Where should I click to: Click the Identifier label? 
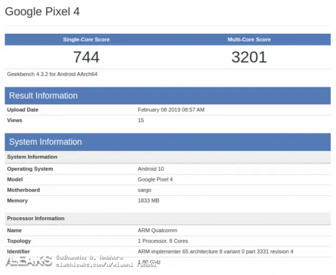pyautogui.click(x=18, y=251)
